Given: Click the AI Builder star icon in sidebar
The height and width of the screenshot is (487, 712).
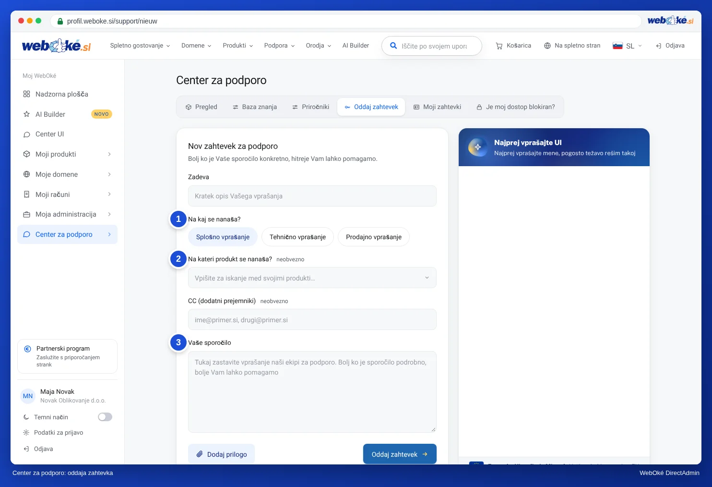Looking at the screenshot, I should (x=27, y=114).
